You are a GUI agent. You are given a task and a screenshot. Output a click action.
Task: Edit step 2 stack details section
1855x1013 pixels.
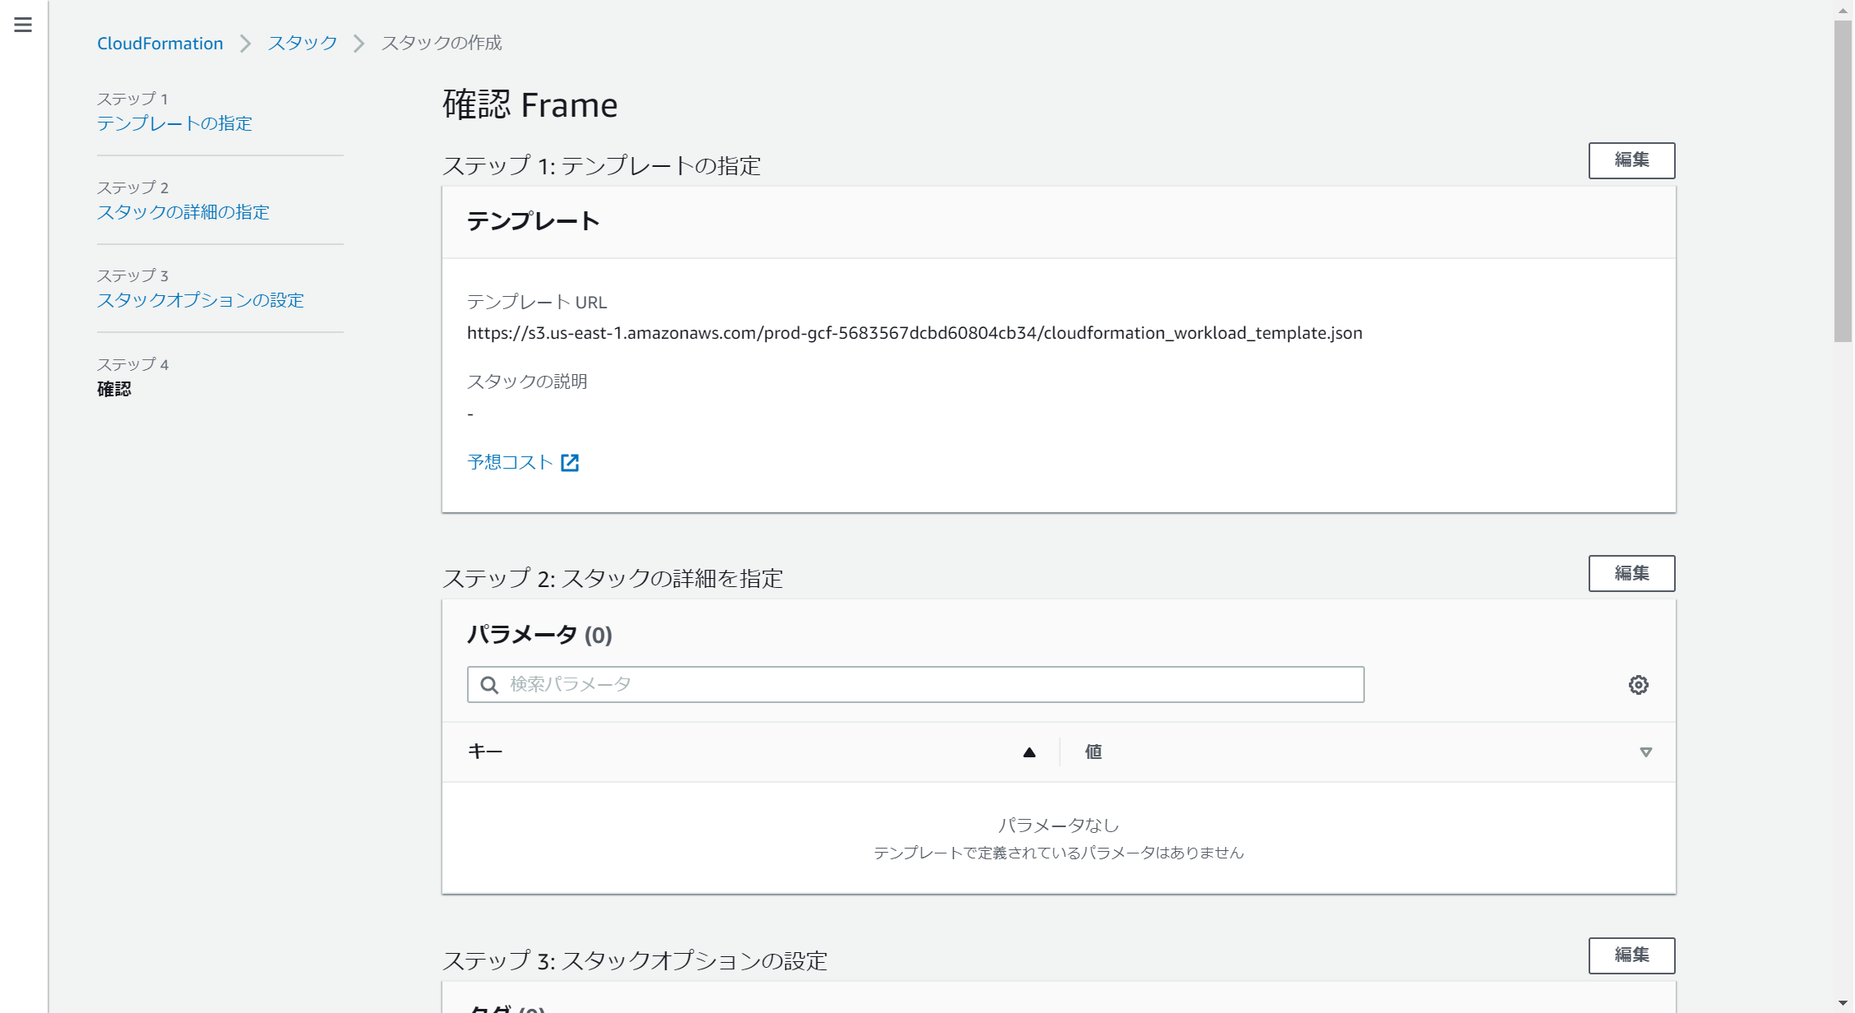[1631, 573]
